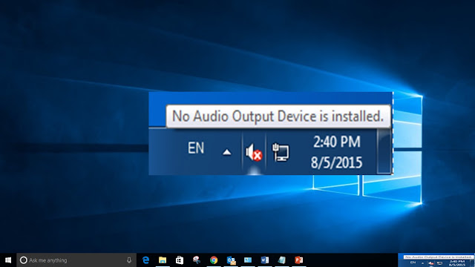Activate the Cortana microphone icon
Image resolution: width=475 pixels, height=267 pixels.
click(x=129, y=260)
